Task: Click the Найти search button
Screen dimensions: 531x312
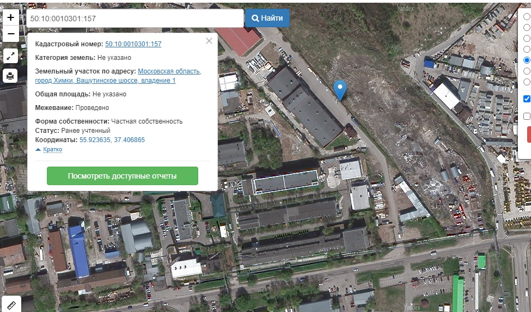Action: 267,18
